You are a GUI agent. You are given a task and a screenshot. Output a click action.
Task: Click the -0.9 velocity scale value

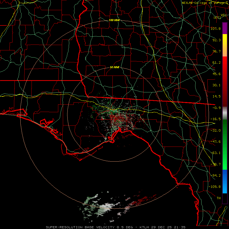(x=217, y=108)
